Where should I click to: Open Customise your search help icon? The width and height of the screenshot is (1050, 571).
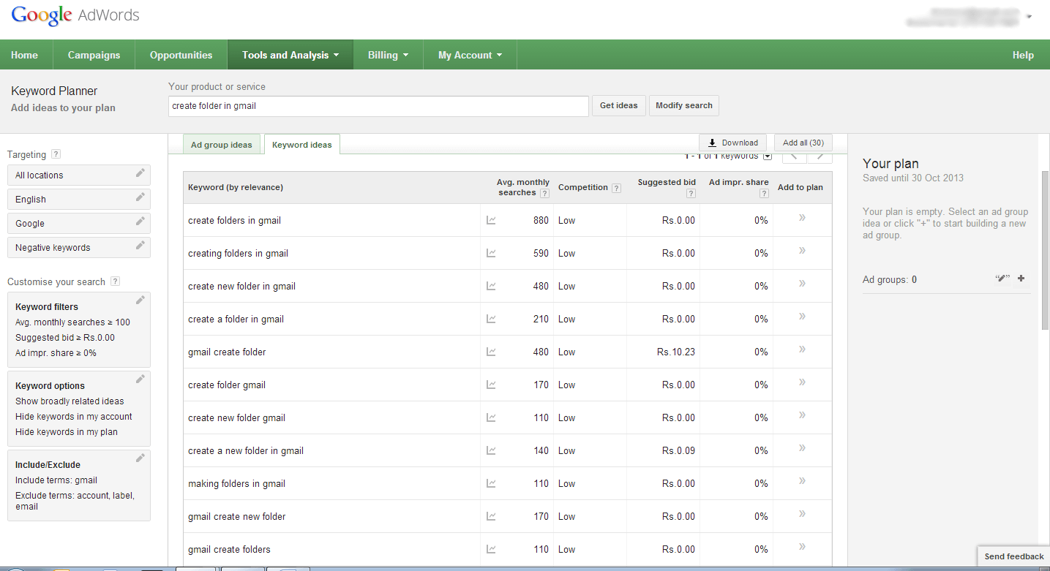pos(115,281)
